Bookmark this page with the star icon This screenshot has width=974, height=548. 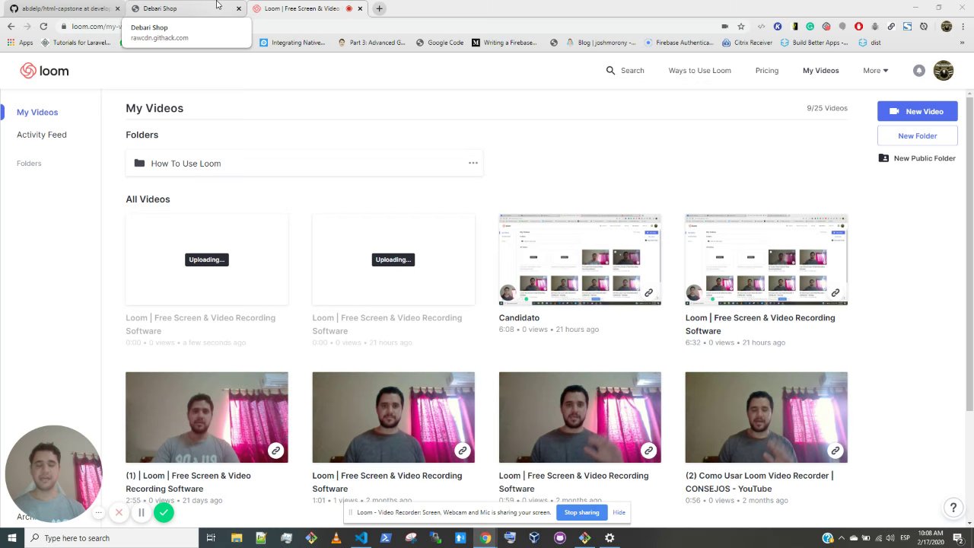[x=740, y=27]
